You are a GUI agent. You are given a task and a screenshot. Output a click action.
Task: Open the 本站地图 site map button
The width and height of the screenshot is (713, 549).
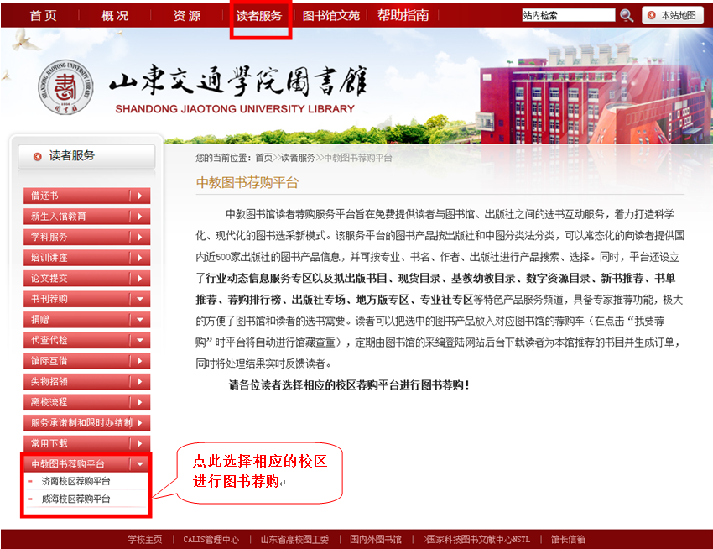click(673, 15)
